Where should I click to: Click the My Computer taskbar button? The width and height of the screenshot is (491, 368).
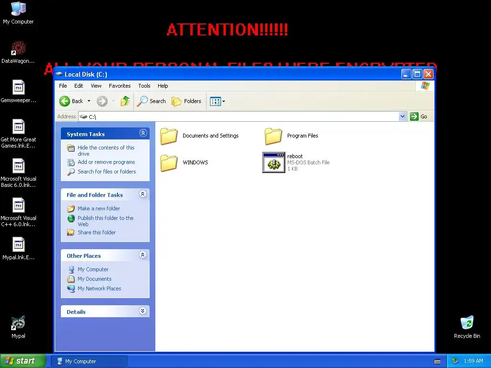(x=89, y=361)
